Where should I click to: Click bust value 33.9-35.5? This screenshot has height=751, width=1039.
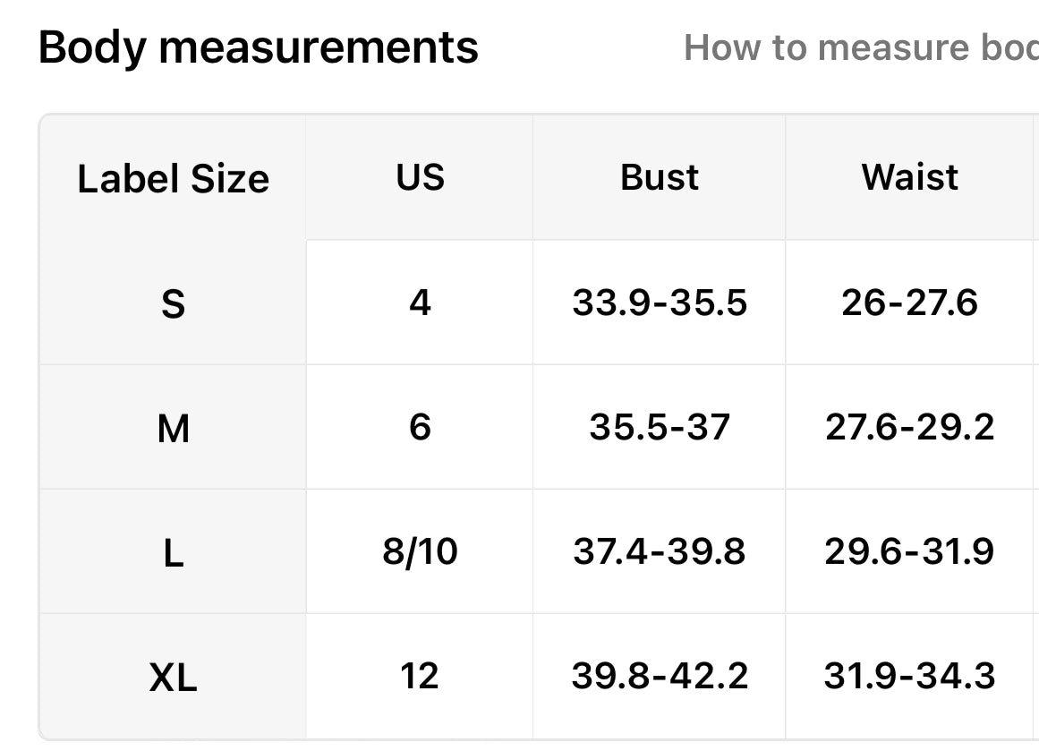660,303
